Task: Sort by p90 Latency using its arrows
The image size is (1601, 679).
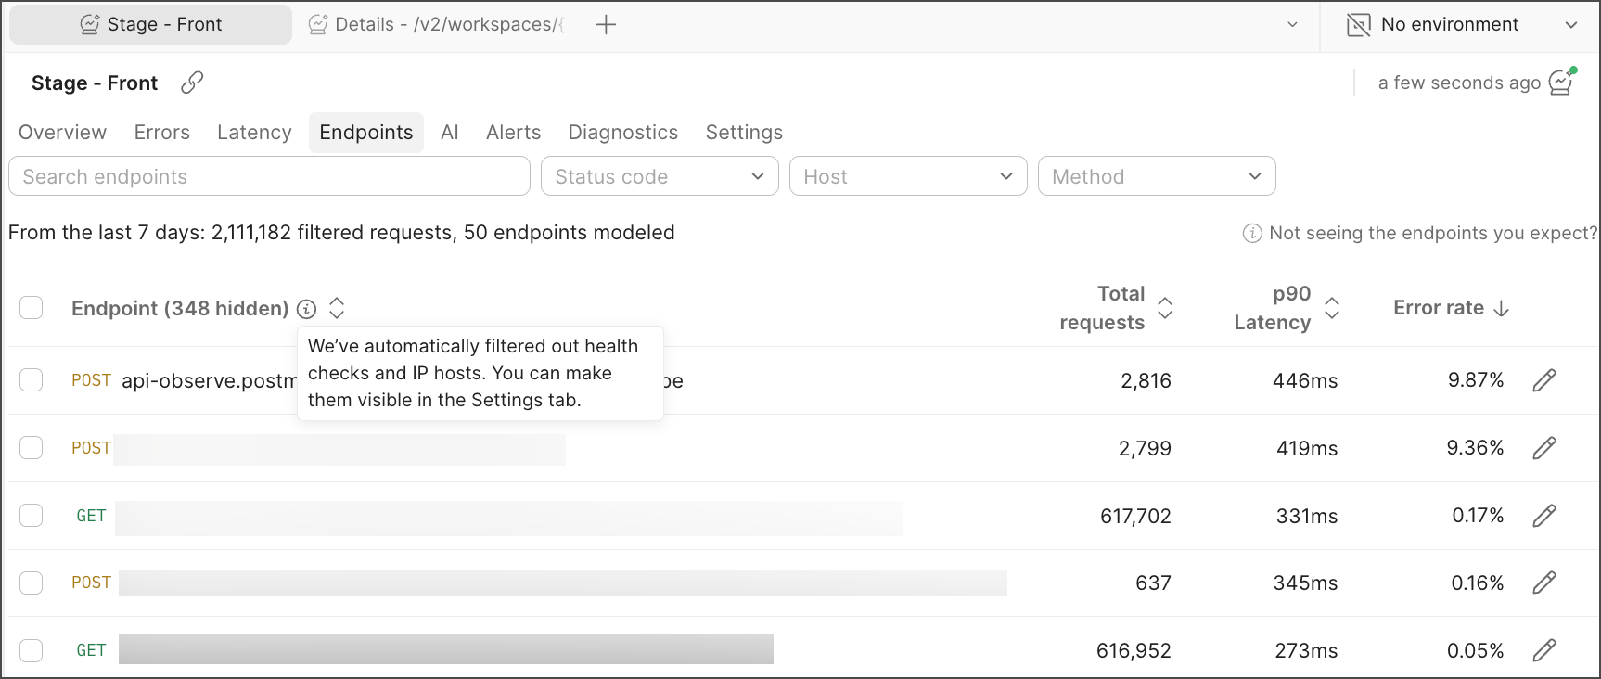Action: tap(1331, 308)
